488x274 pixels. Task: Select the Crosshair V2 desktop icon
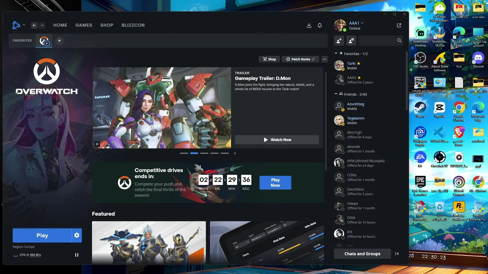440,159
